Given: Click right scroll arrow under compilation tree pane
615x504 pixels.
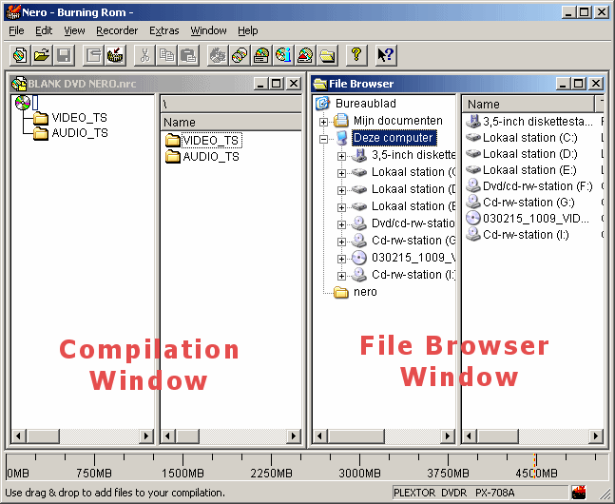Looking at the screenshot, I should 146,436.
